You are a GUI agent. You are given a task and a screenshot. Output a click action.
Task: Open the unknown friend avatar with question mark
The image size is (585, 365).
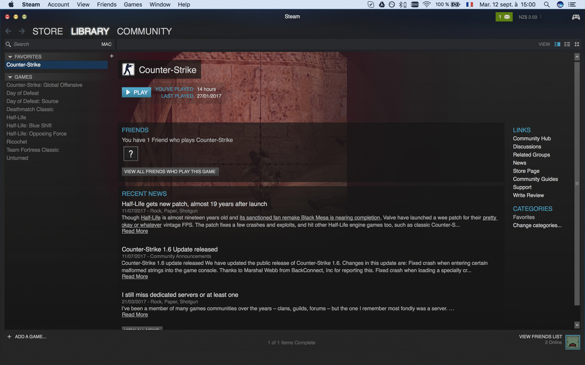tap(131, 154)
